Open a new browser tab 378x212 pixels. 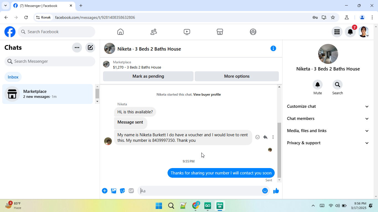click(x=81, y=6)
